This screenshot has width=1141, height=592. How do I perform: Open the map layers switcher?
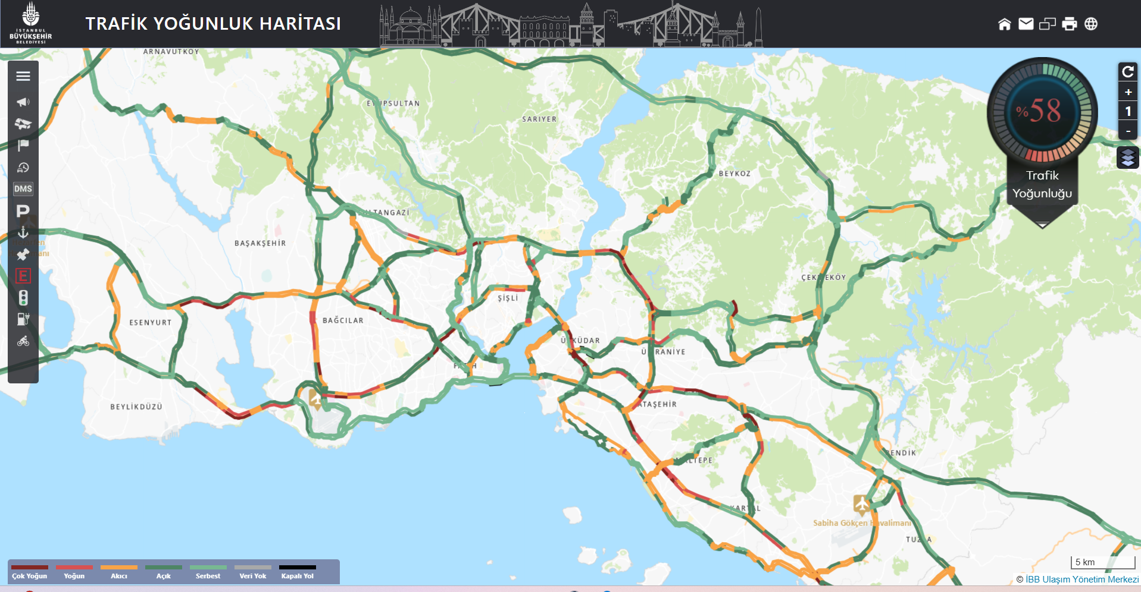click(x=1127, y=158)
